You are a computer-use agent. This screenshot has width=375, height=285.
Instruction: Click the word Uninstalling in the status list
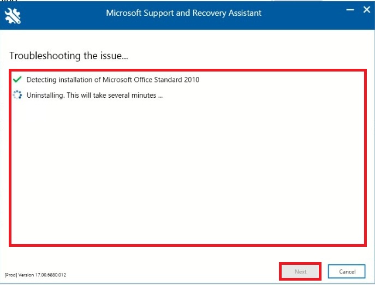pyautogui.click(x=43, y=95)
